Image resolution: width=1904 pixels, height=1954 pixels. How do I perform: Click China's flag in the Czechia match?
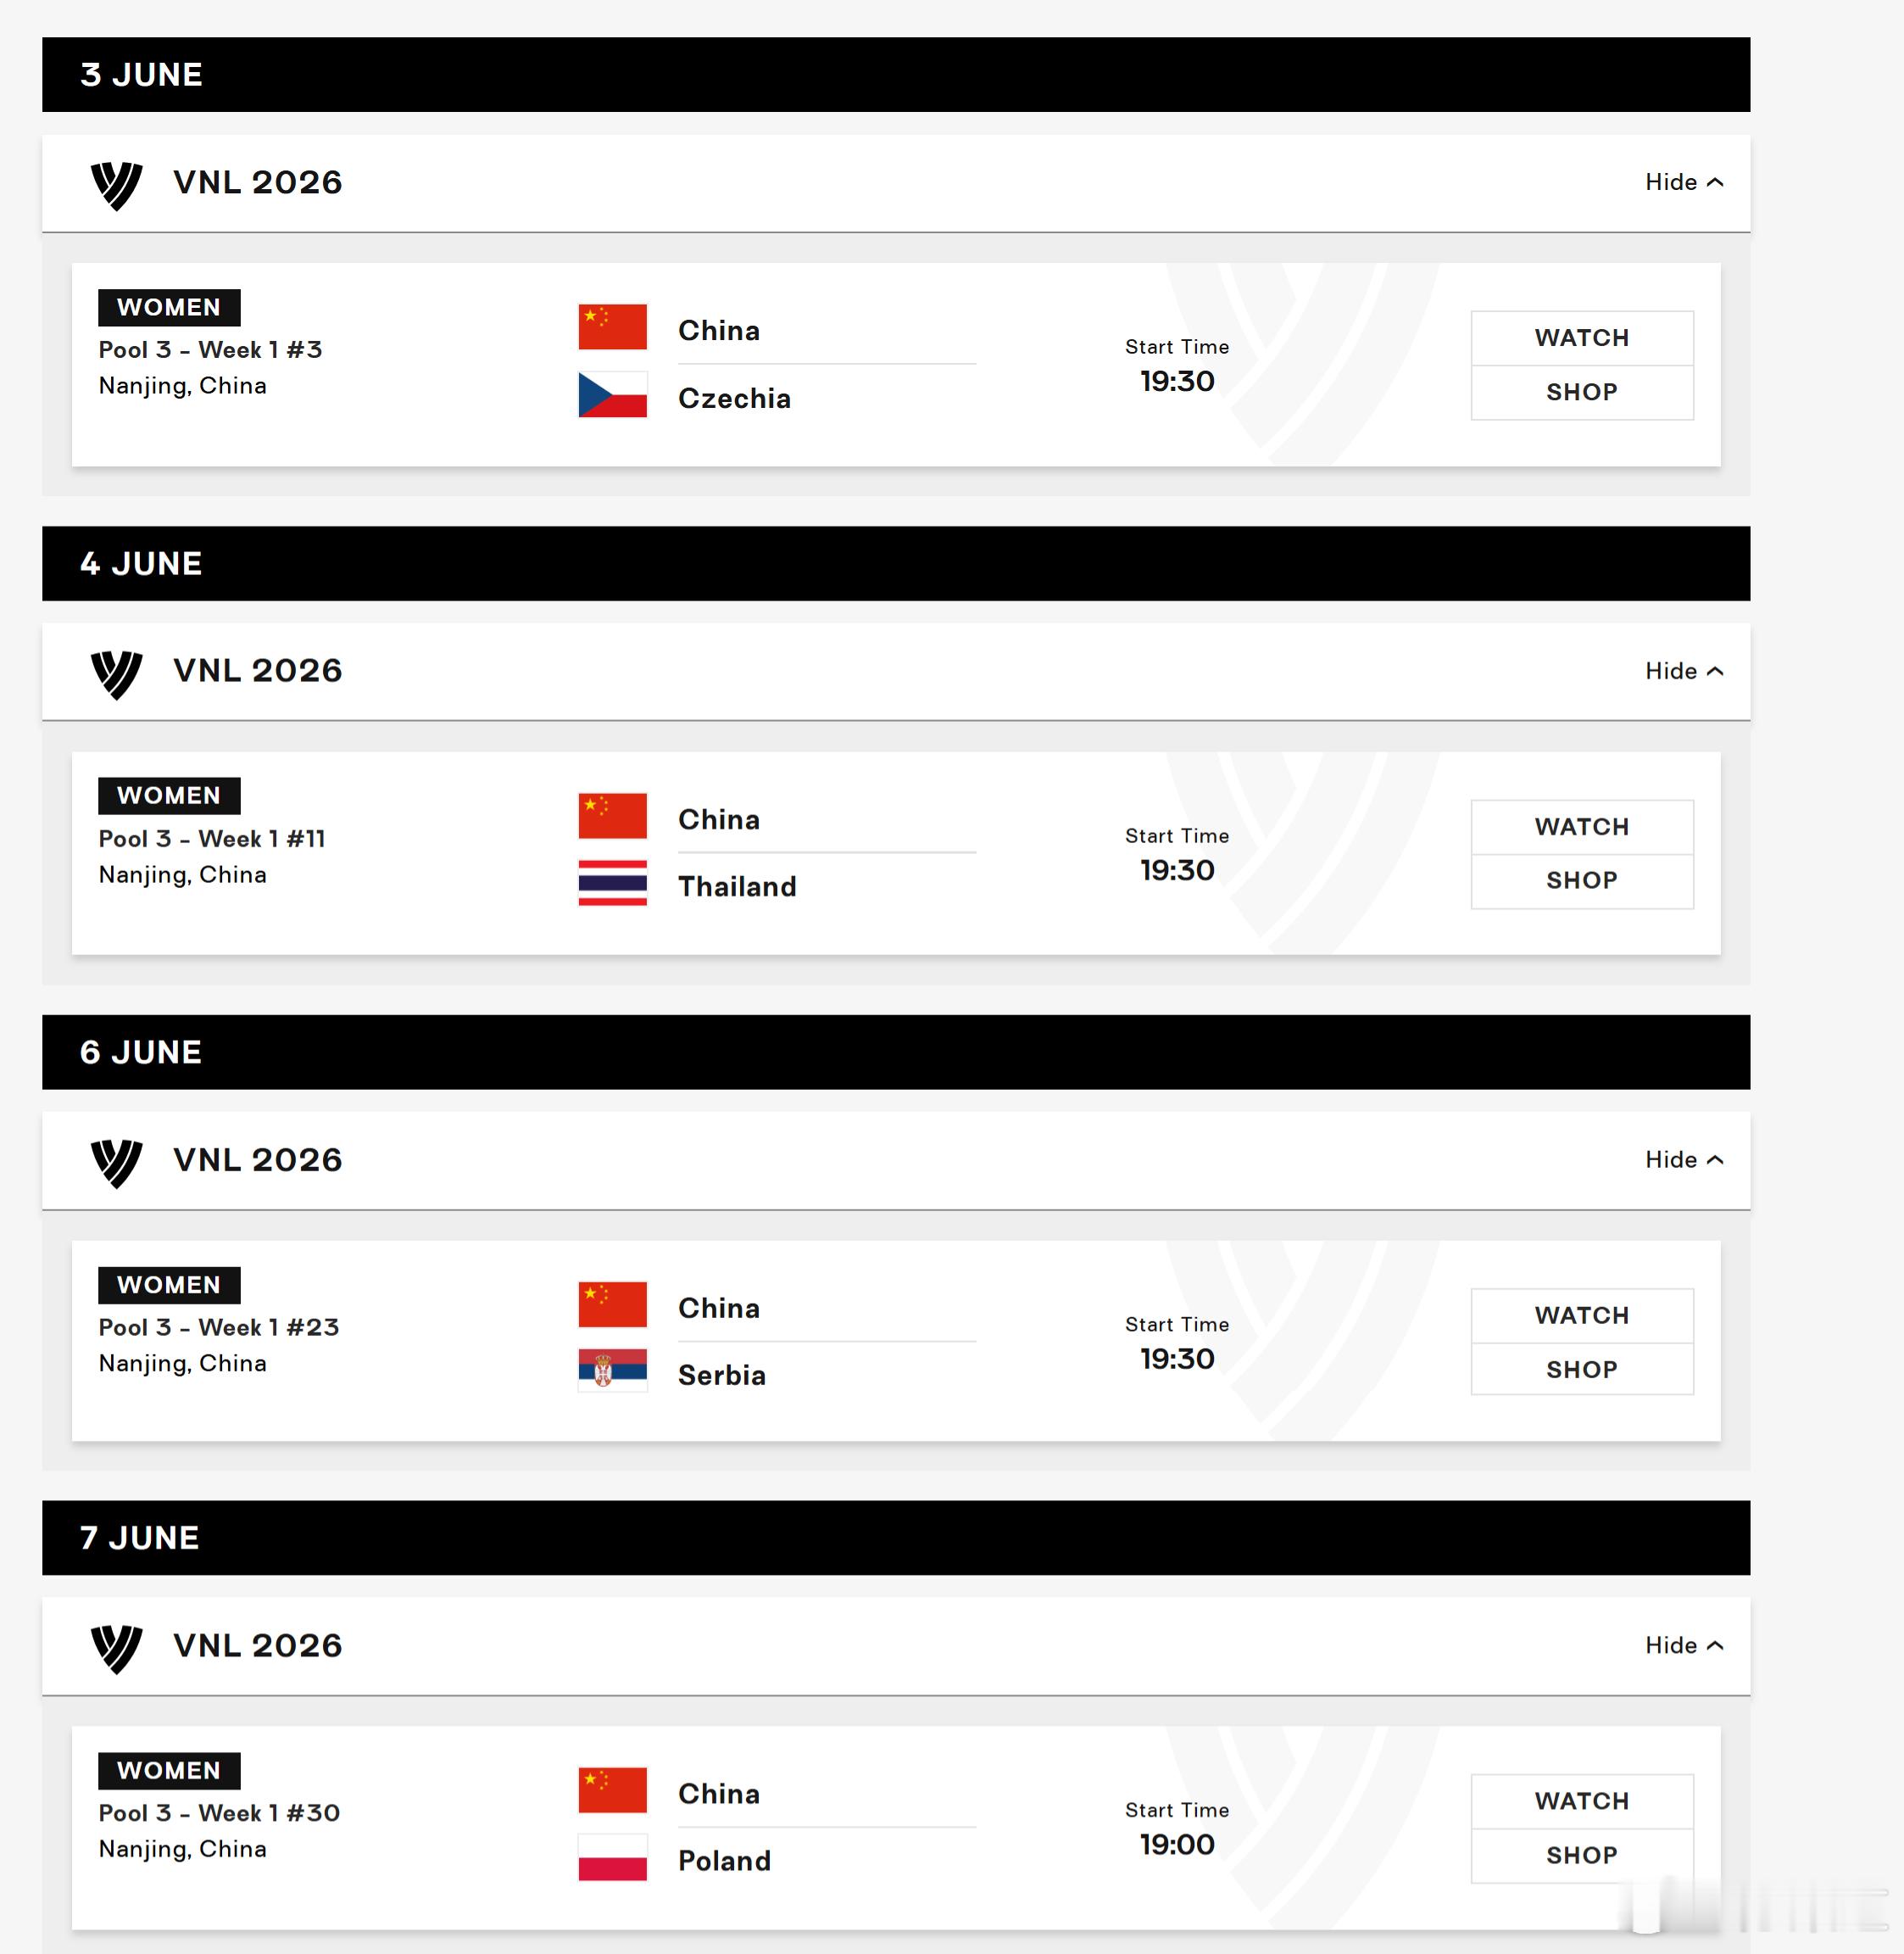(x=612, y=327)
